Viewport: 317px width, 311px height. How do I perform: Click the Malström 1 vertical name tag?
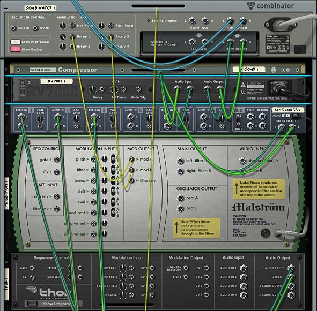pyautogui.click(x=6, y=193)
